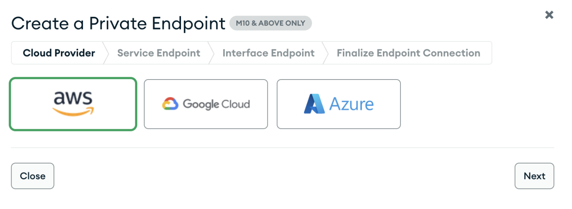The width and height of the screenshot is (572, 209).
Task: Click the Close button
Action: point(33,176)
